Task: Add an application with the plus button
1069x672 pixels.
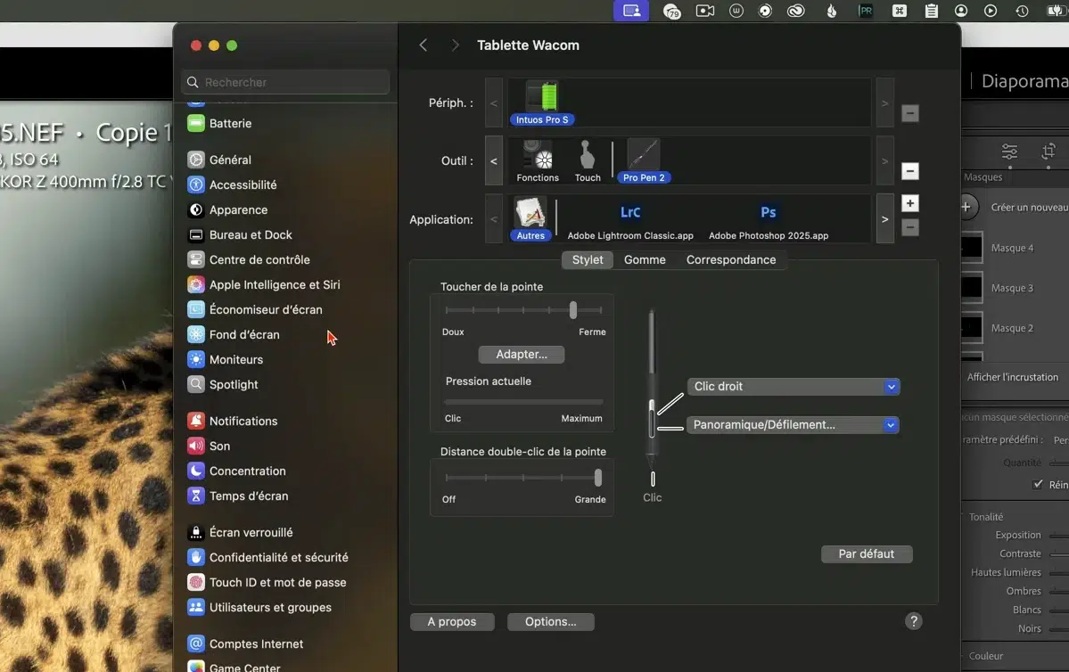Action: click(x=910, y=203)
